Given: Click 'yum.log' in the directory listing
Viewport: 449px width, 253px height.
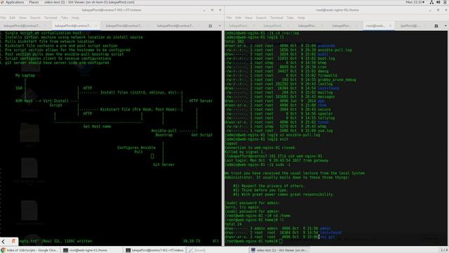Looking at the screenshot, I should pos(326,131).
